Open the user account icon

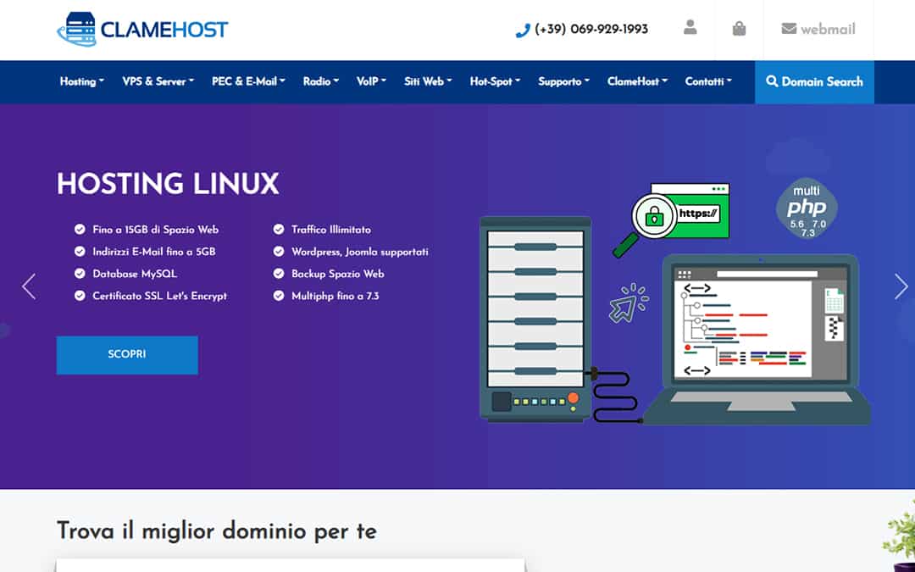[690, 29]
